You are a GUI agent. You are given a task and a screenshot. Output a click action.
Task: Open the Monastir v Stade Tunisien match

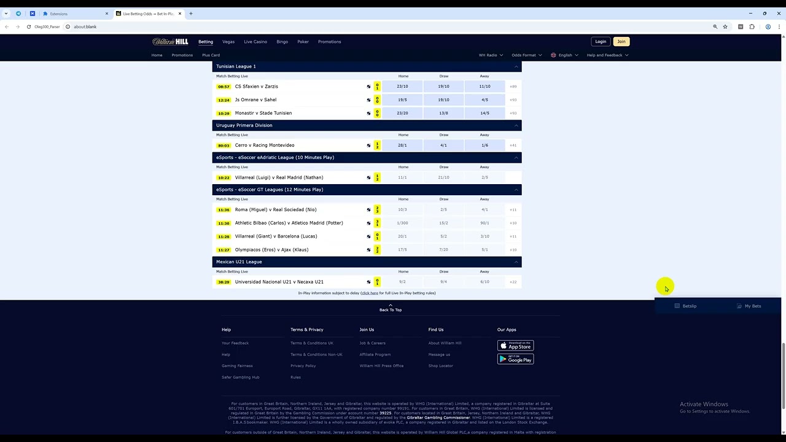coord(263,114)
